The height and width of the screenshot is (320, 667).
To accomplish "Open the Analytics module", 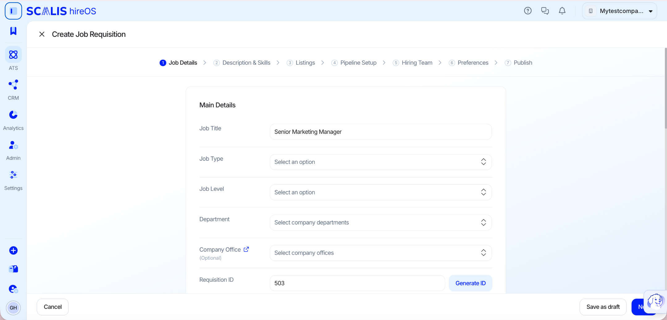I will (x=13, y=120).
